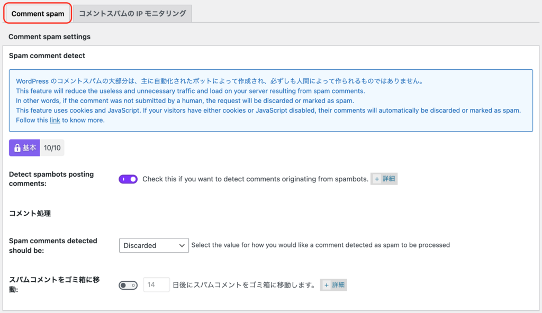The height and width of the screenshot is (313, 542).
Task: Click the 基本 purple badge button
Action: point(24,148)
